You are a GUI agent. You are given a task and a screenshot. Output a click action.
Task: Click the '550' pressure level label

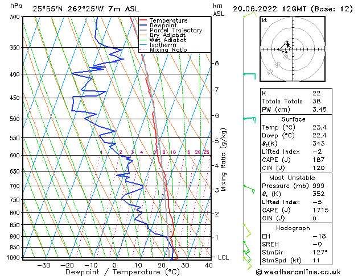tap(16, 138)
